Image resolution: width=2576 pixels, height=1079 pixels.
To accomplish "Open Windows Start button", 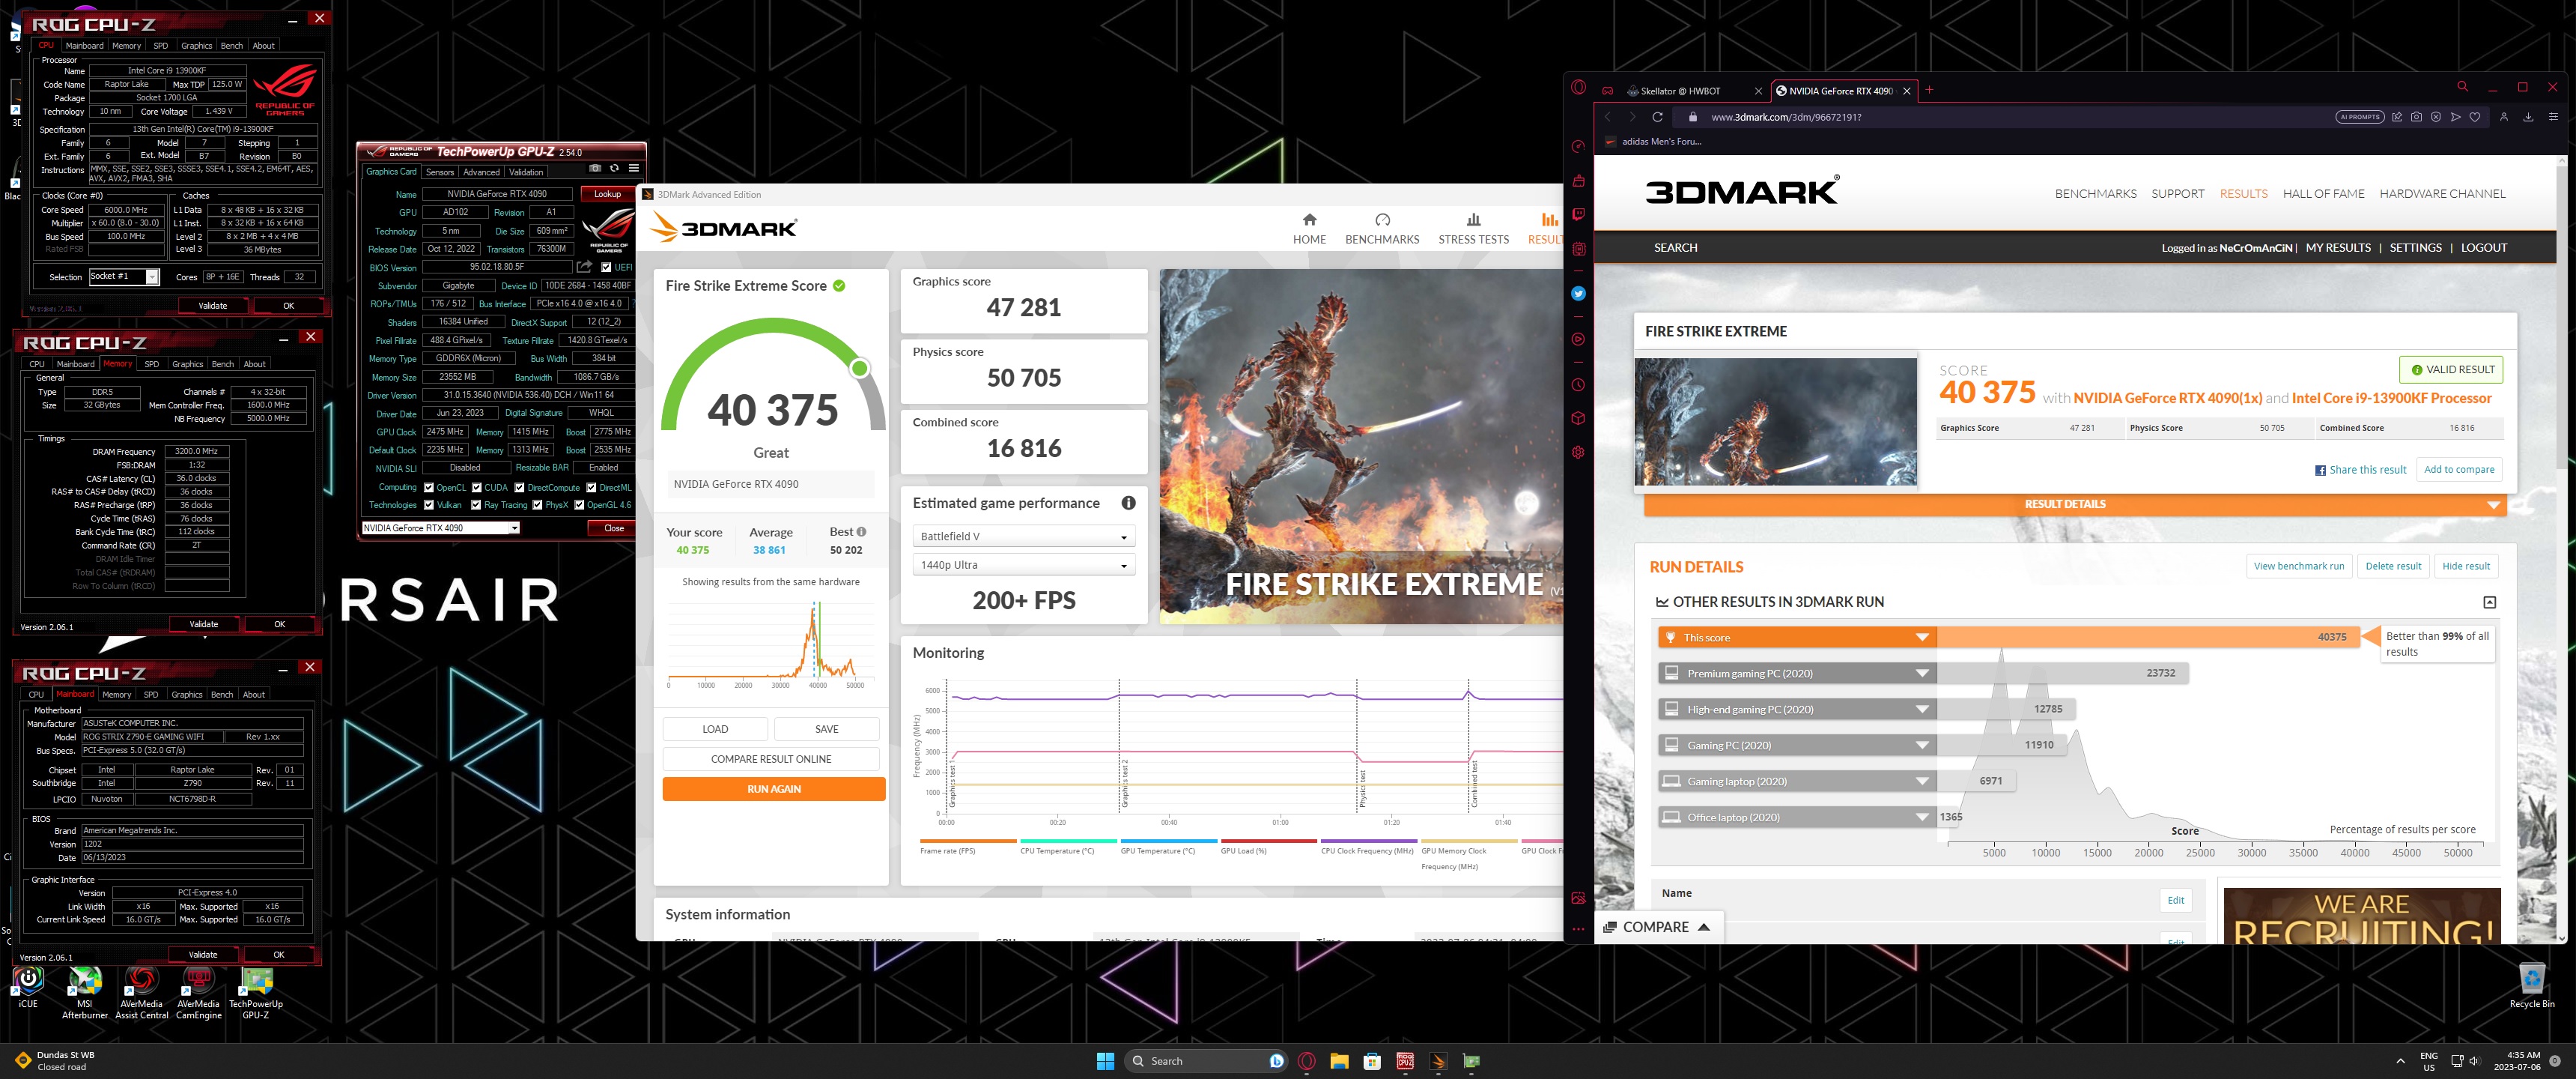I will pyautogui.click(x=1105, y=1061).
